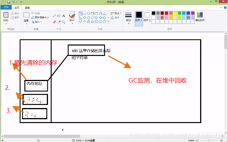This screenshot has height=142, width=228.
Task: Open the quick access toolbar customize dropdown
Action: click(21, 2)
